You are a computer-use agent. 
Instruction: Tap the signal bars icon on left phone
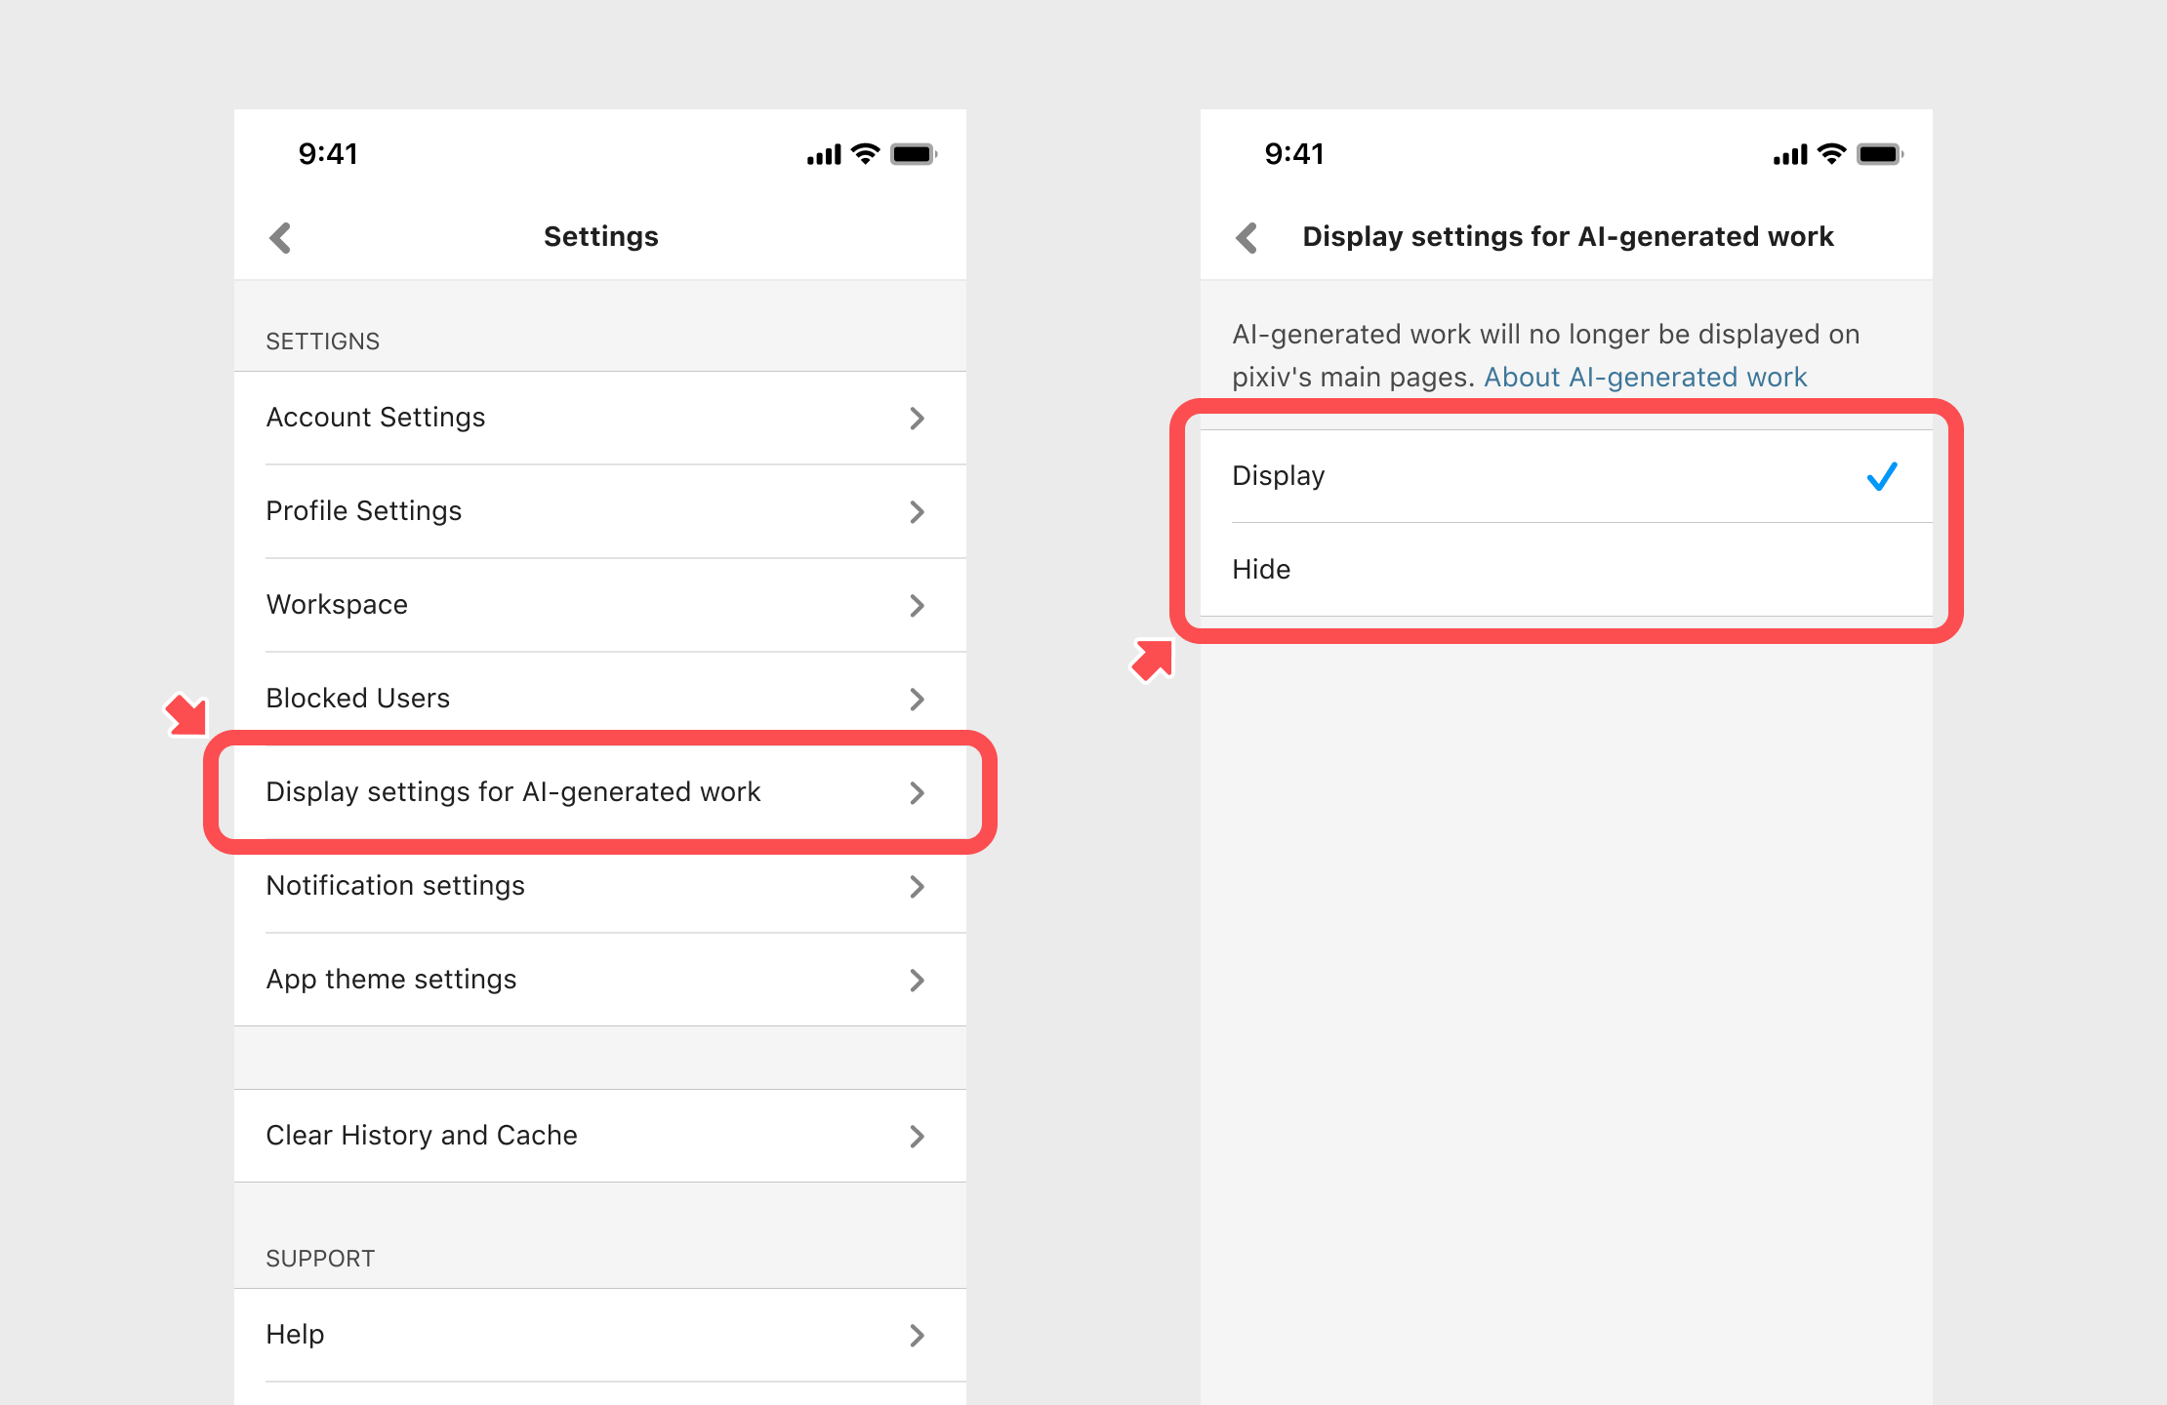tap(824, 154)
